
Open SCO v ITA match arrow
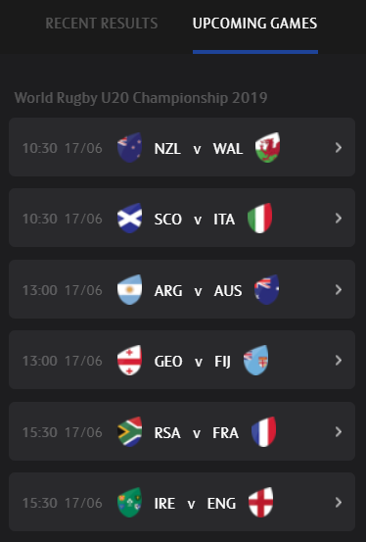point(339,219)
